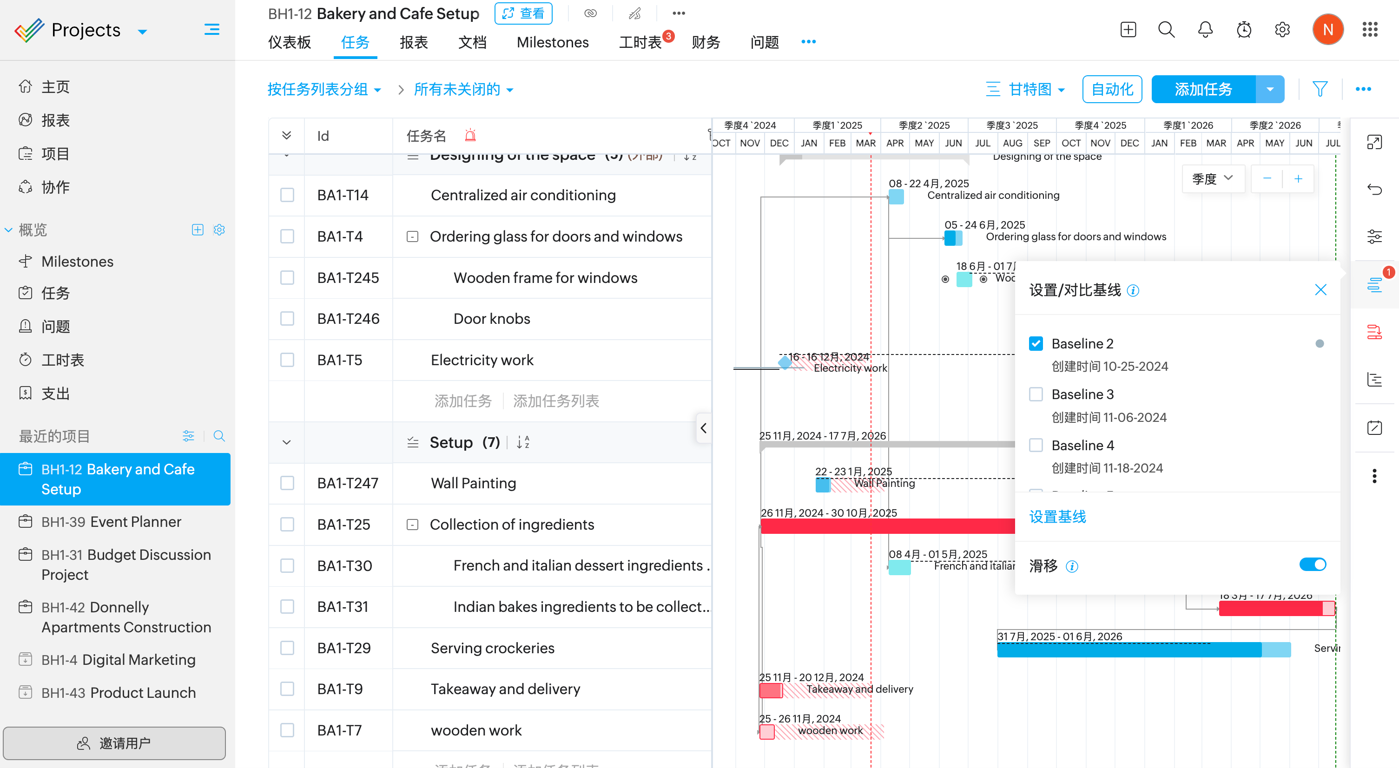Open the 财务 tab
The width and height of the screenshot is (1399, 768).
[x=706, y=42]
